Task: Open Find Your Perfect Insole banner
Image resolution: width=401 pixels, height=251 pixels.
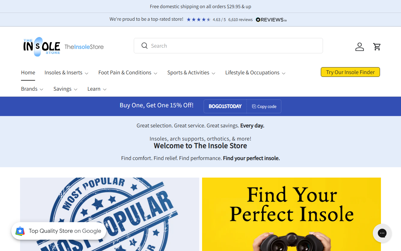Action: 291,214
